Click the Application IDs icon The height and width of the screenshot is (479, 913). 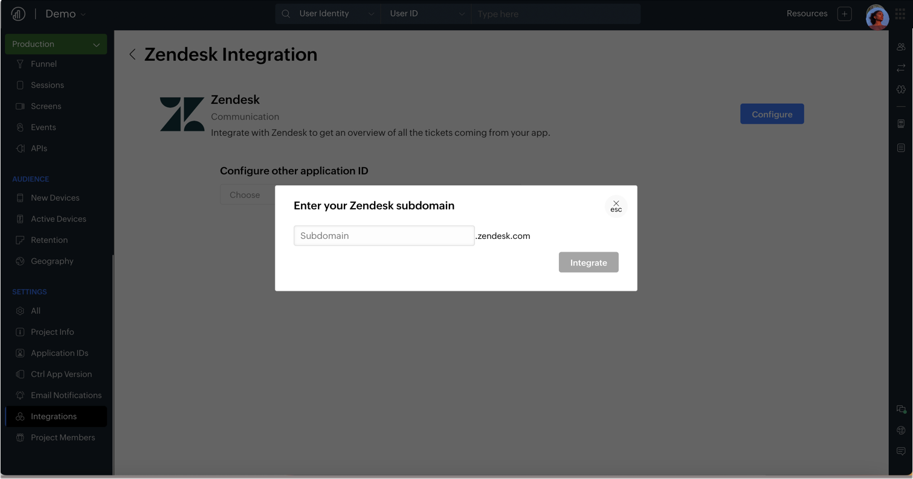point(20,353)
